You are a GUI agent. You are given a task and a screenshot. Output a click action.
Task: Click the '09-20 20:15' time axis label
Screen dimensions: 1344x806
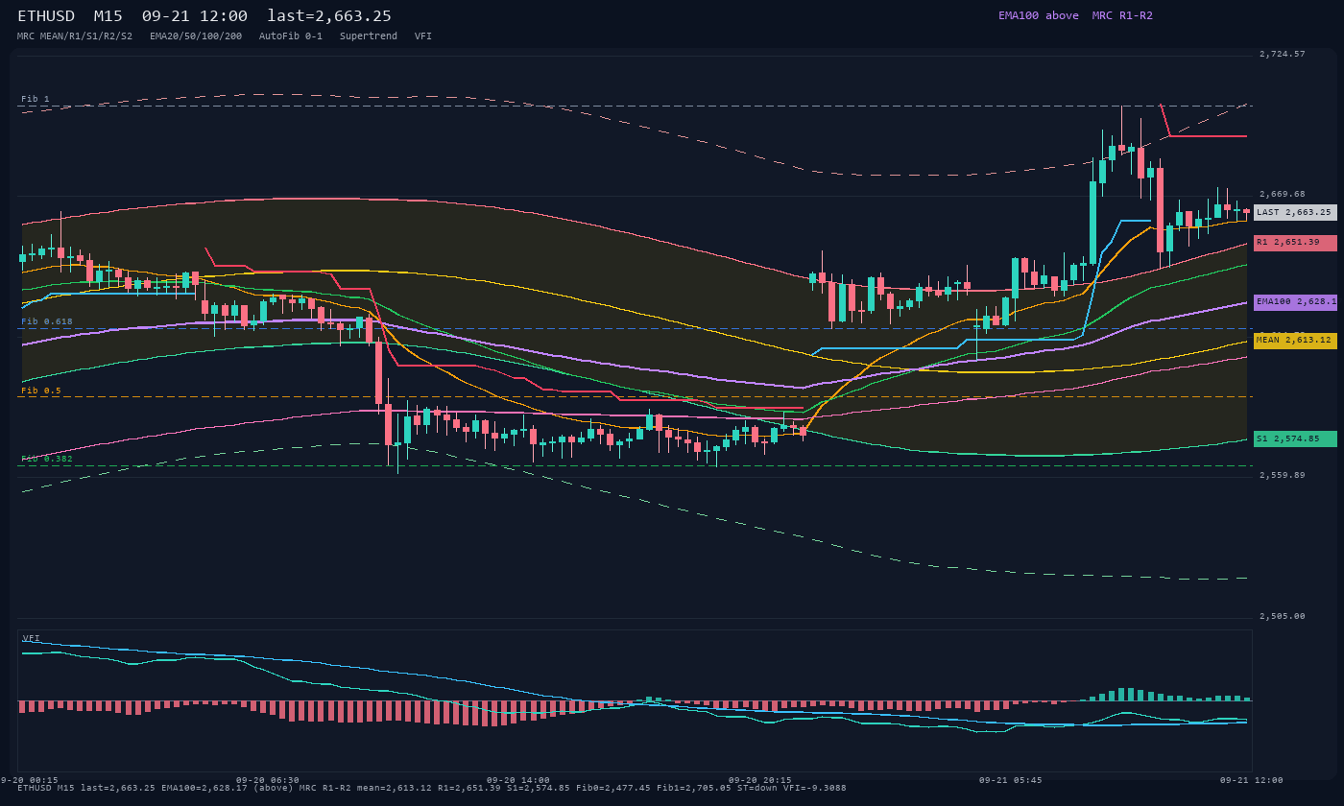pyautogui.click(x=760, y=780)
